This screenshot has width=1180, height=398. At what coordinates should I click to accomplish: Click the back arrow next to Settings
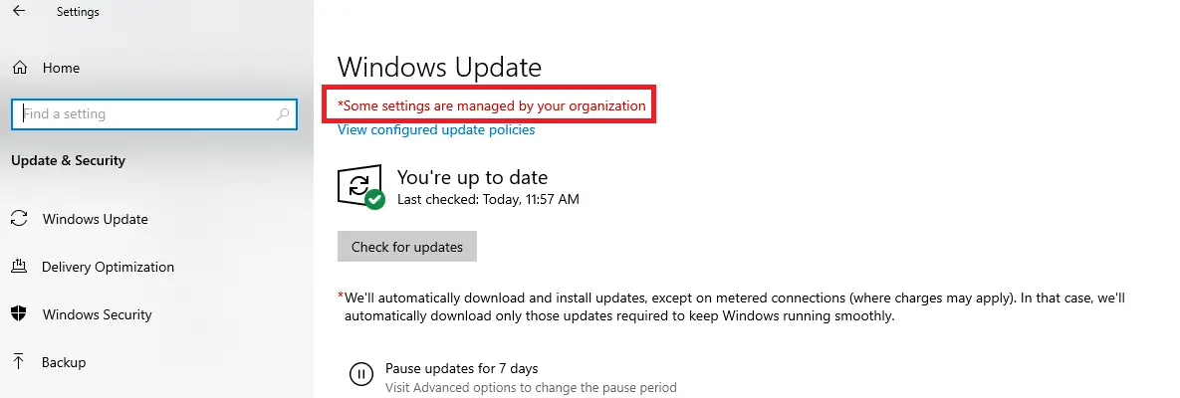coord(19,11)
